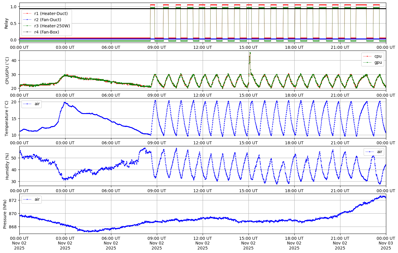Viewport: 398px width, 253px height.
Task: Click the CPU/GPU temperature spike near 15:00 UT
Action: click(250, 53)
